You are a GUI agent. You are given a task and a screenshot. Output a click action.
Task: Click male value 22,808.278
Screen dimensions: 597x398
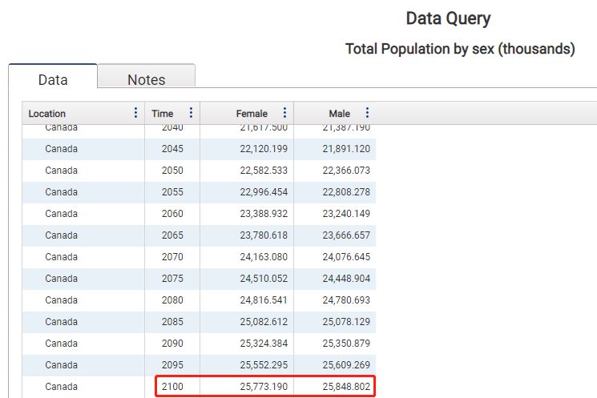point(346,192)
